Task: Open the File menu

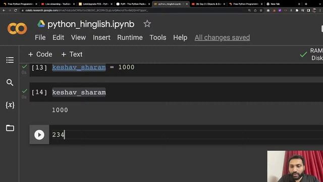Action: (40, 37)
